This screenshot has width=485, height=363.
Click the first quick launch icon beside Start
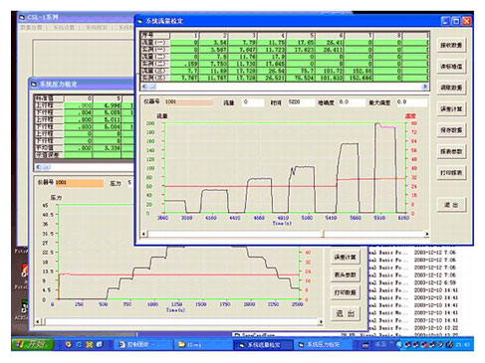point(69,345)
